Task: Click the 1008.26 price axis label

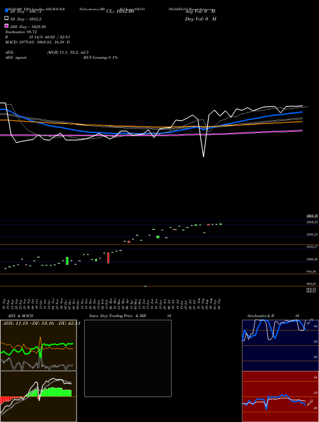Action: click(x=312, y=260)
